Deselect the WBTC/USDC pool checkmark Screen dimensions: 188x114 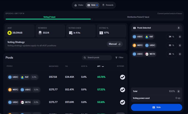pyautogui.click(x=122, y=90)
